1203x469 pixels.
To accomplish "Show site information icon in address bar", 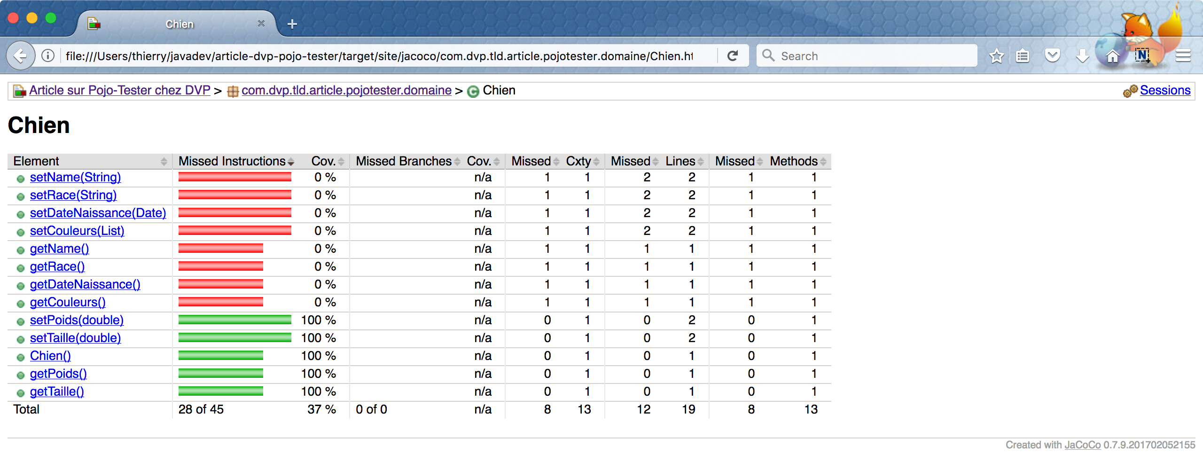I will pos(48,56).
